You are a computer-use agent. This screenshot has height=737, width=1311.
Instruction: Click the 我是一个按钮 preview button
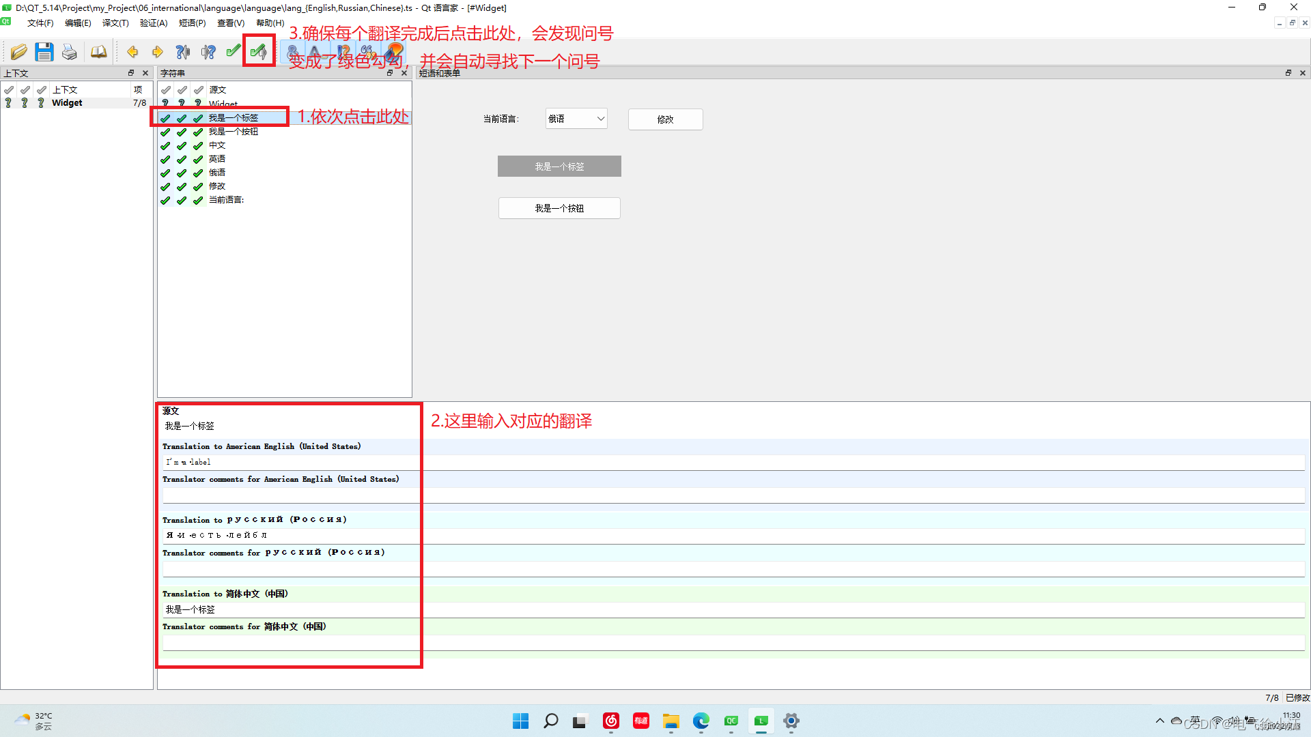click(559, 208)
